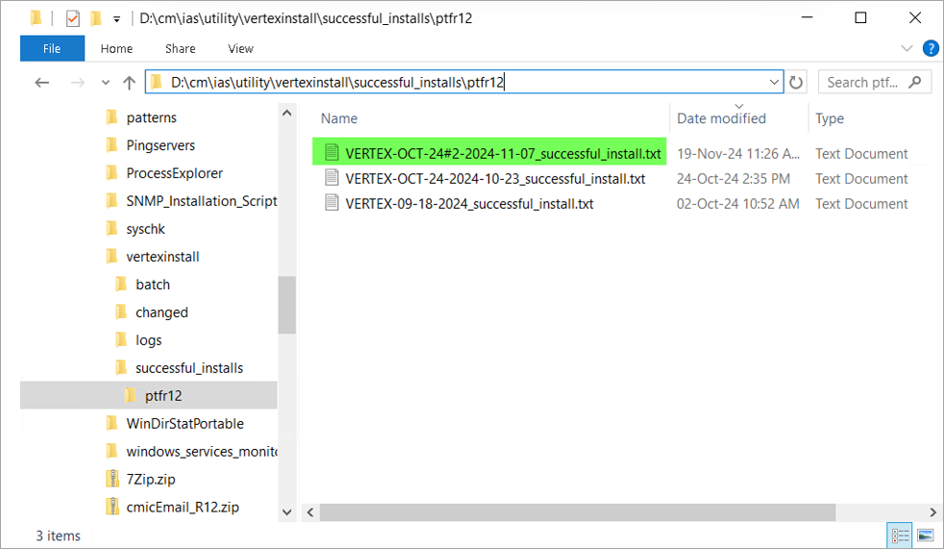Image resolution: width=944 pixels, height=549 pixels.
Task: Click the horizontal scrollbar right arrow
Action: pyautogui.click(x=932, y=512)
